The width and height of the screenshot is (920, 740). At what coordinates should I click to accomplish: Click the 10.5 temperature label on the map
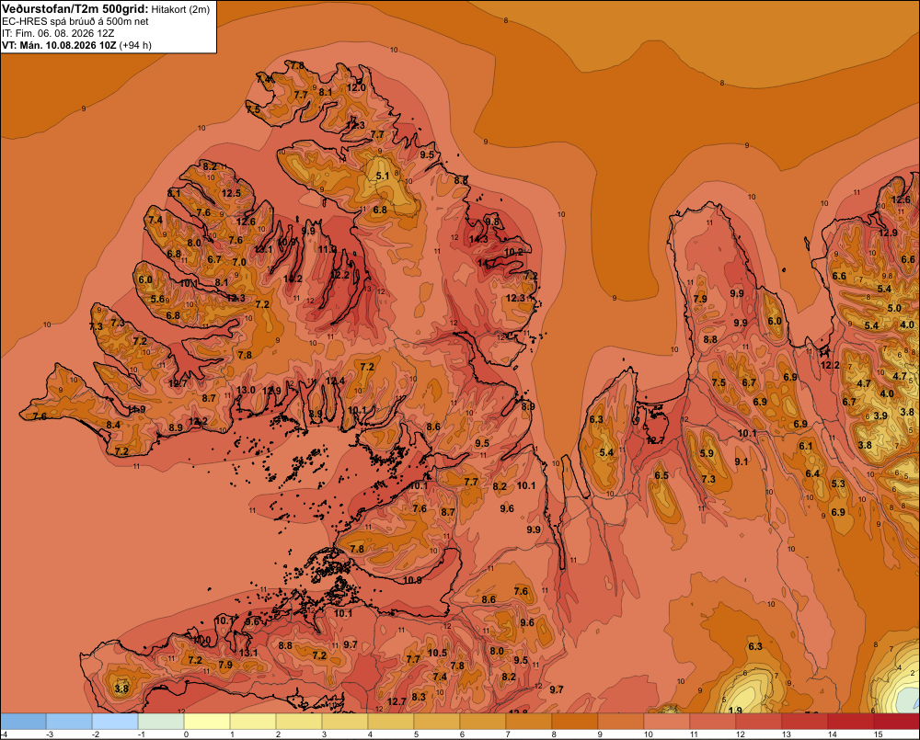(437, 653)
